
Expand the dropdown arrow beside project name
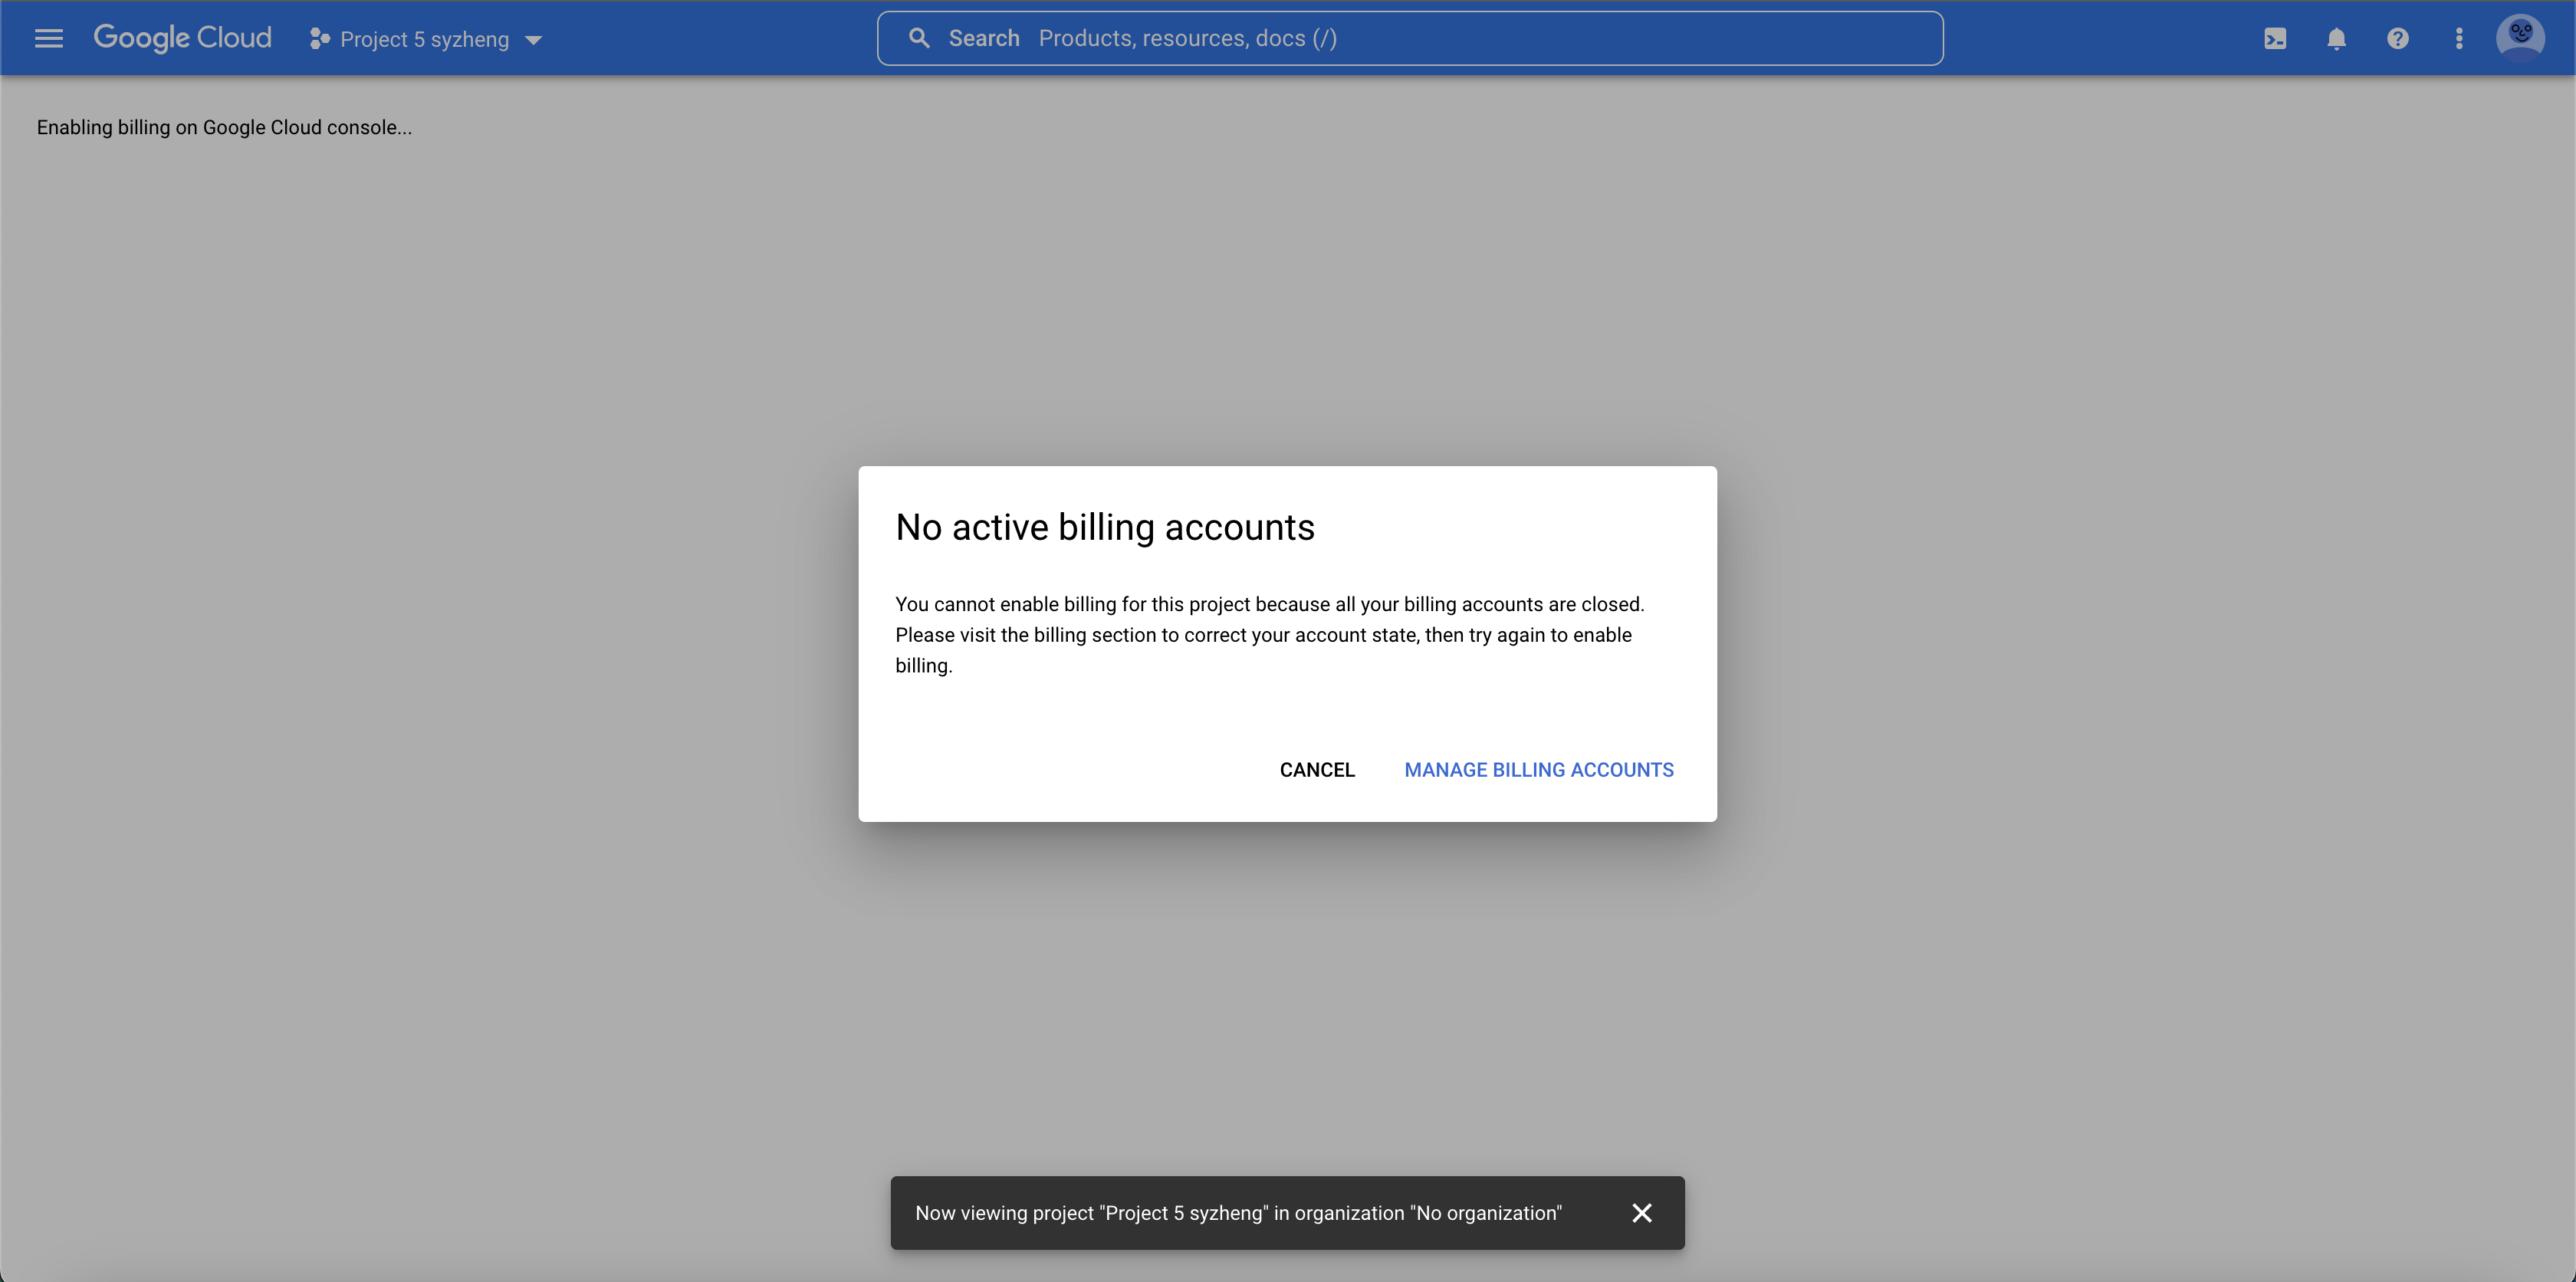(534, 41)
